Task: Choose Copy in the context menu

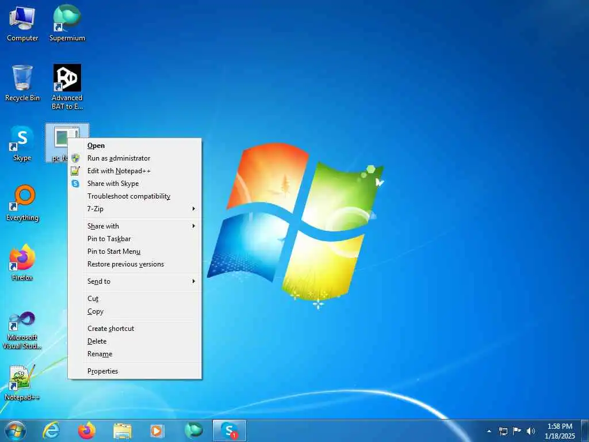Action: click(135, 311)
